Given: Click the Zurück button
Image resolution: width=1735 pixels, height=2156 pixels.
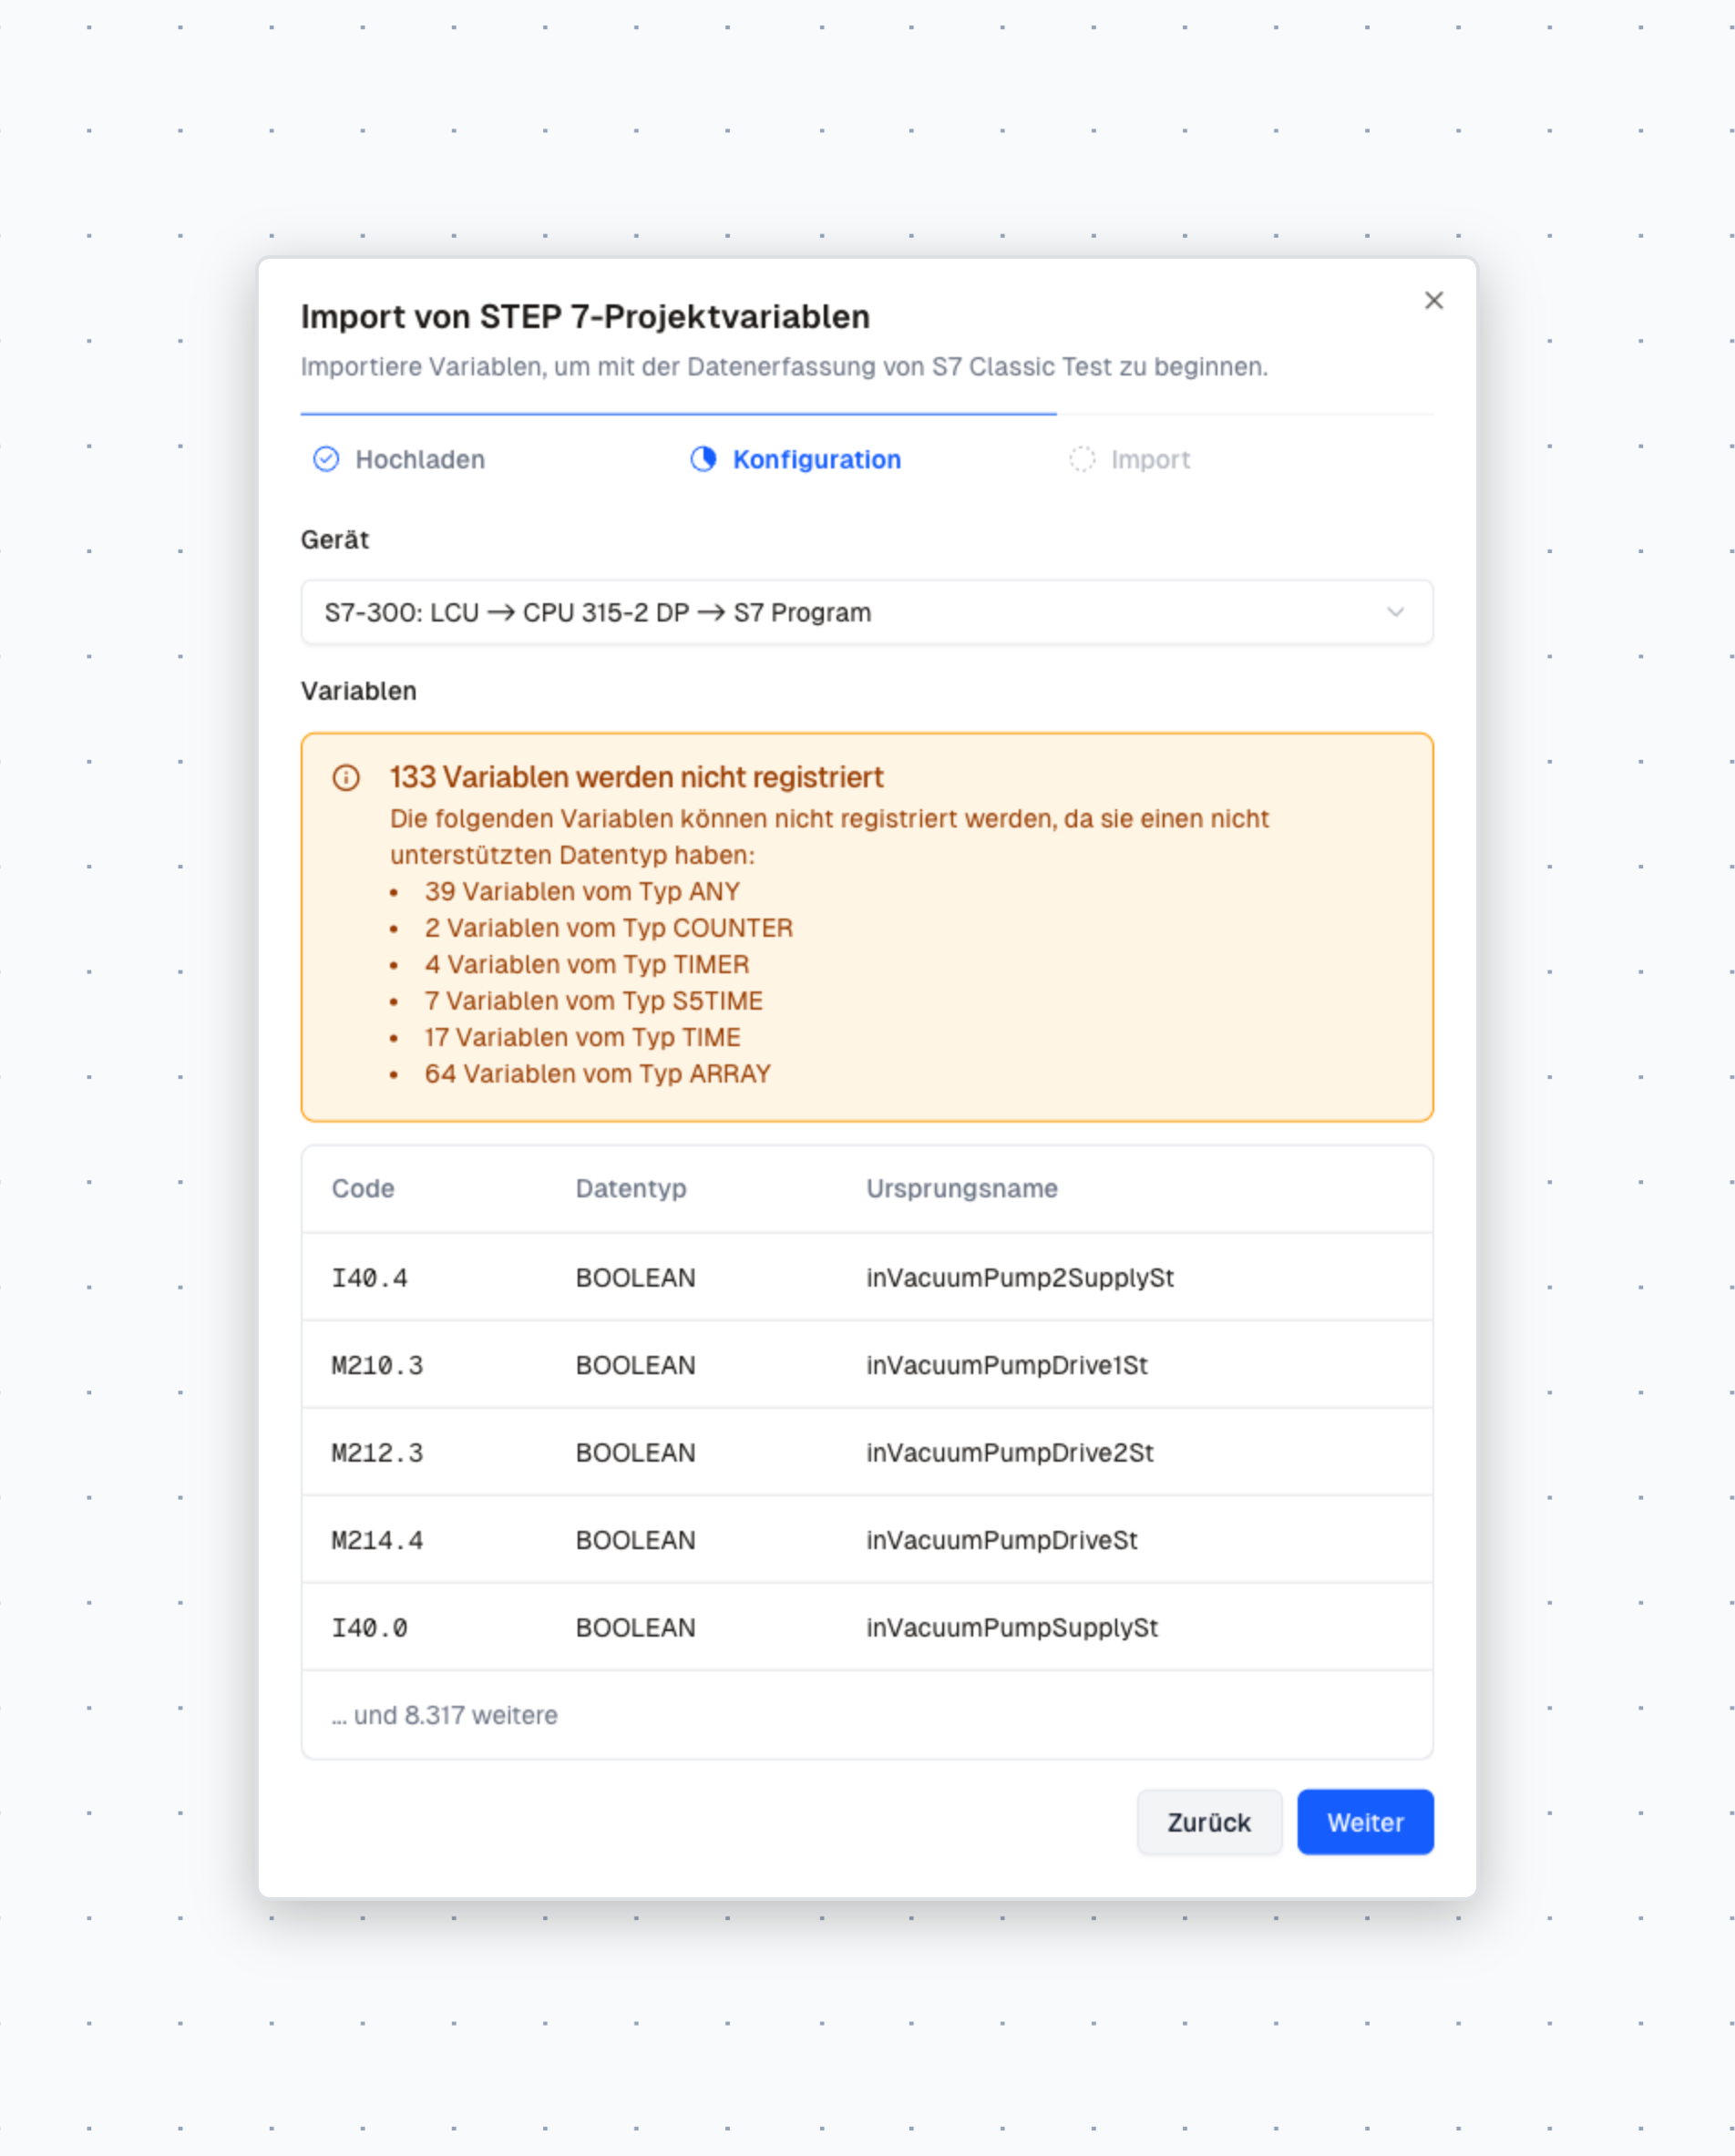Looking at the screenshot, I should click(1209, 1822).
